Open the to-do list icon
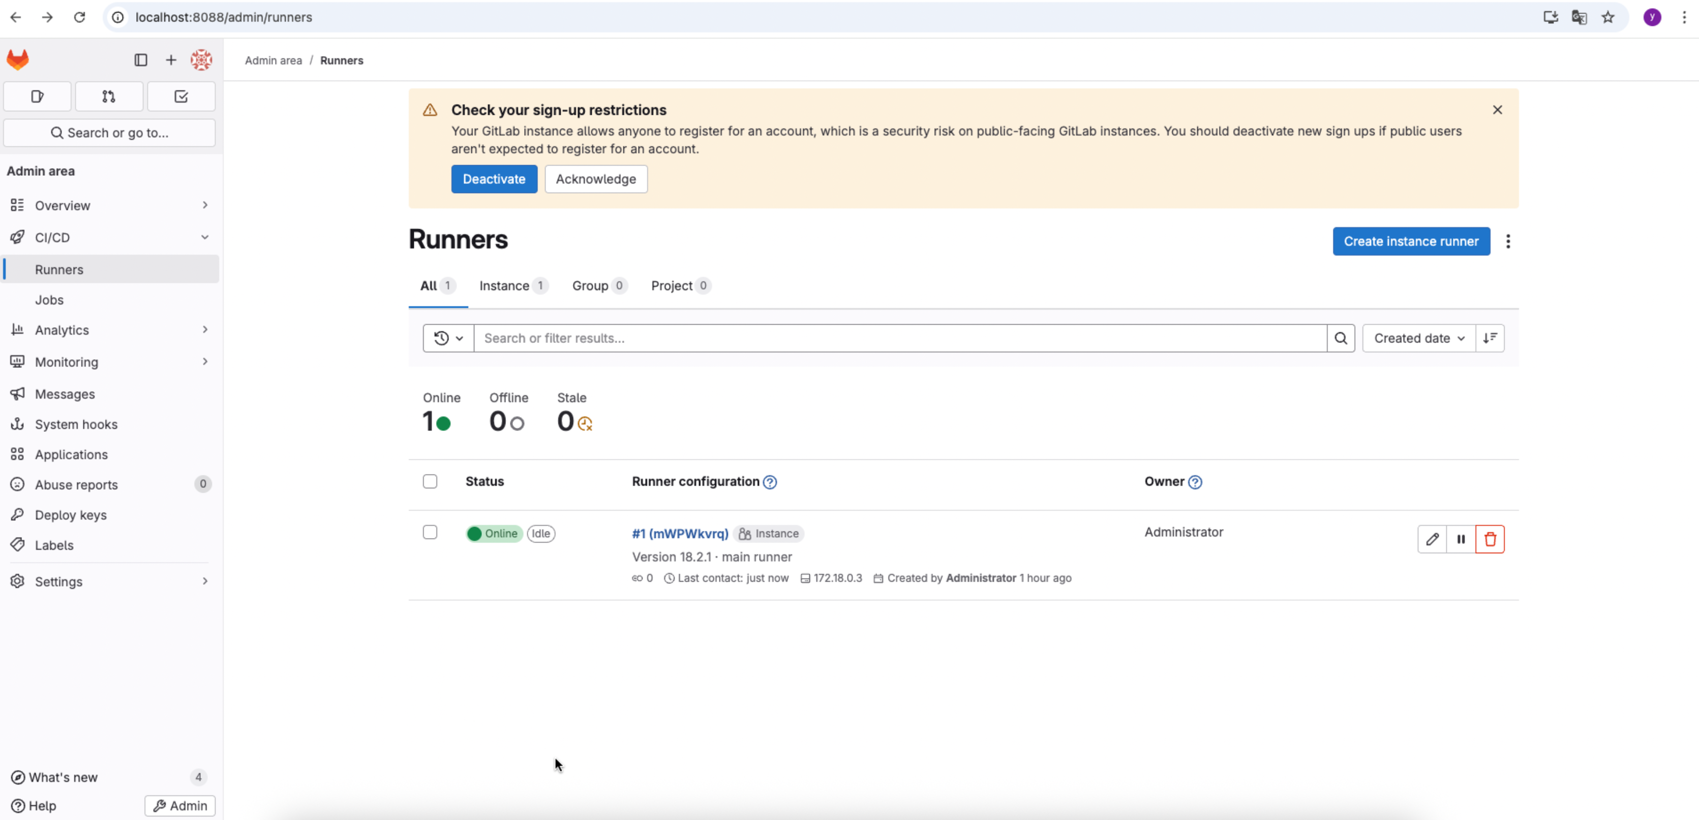The height and width of the screenshot is (820, 1699). point(180,96)
